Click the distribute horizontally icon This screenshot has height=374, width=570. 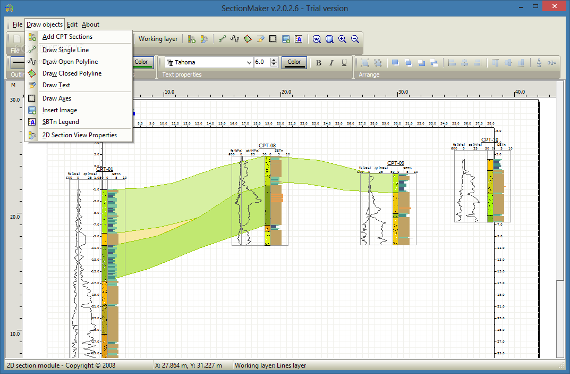(552, 63)
